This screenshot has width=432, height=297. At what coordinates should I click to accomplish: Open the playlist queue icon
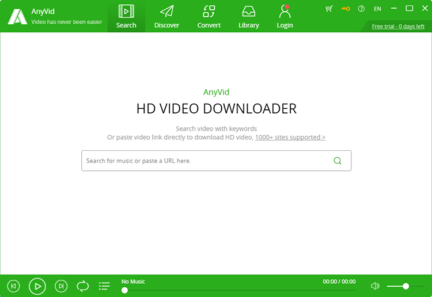104,286
